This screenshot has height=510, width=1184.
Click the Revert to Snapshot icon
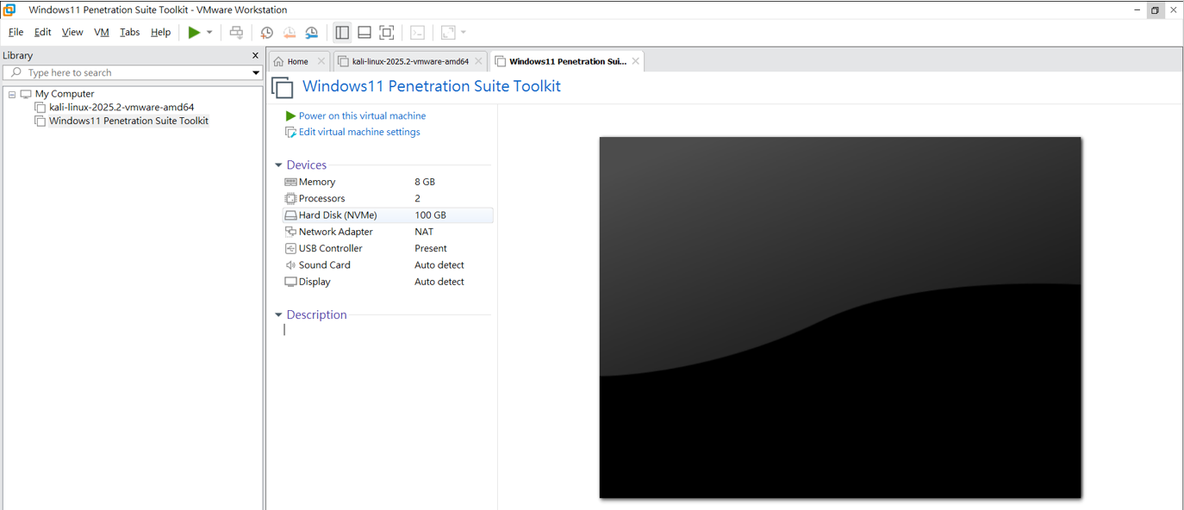coord(290,33)
